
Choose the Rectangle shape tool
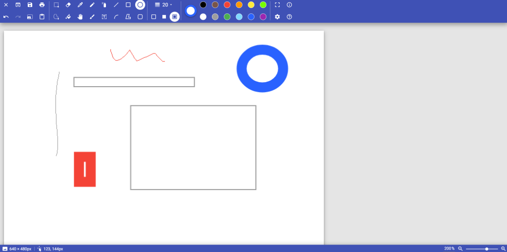click(128, 5)
